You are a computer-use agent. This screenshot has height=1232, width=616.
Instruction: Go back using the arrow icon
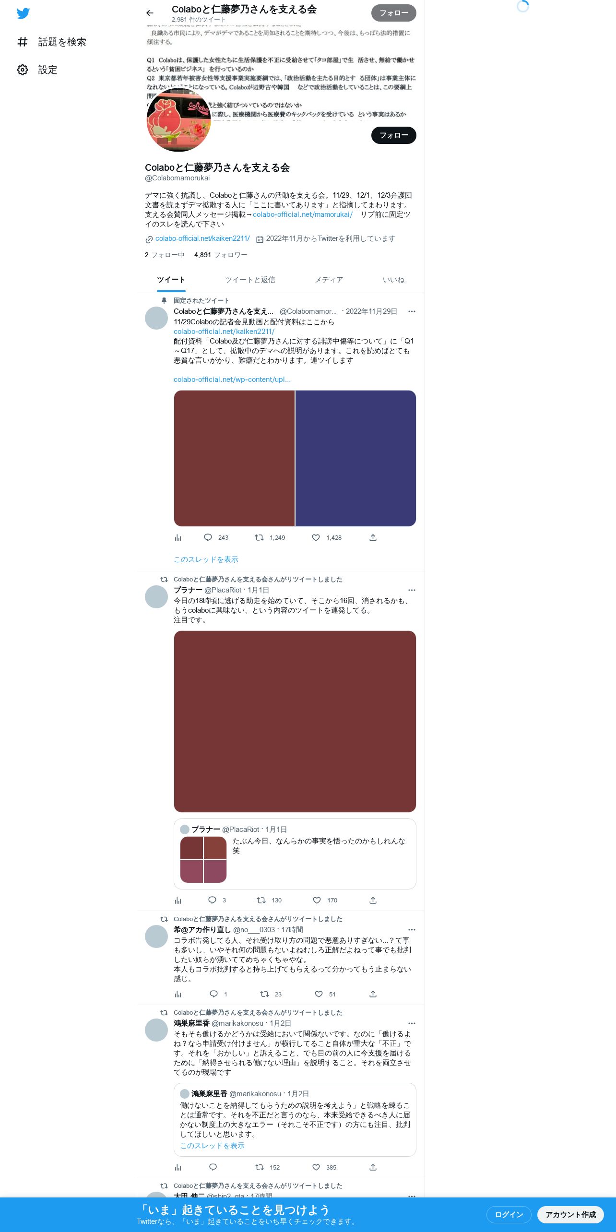click(150, 13)
